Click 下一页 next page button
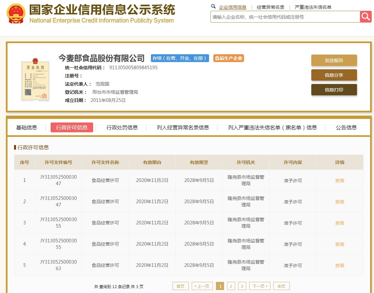Image resolution: width=374 pixels, height=293 pixels. tap(260, 286)
